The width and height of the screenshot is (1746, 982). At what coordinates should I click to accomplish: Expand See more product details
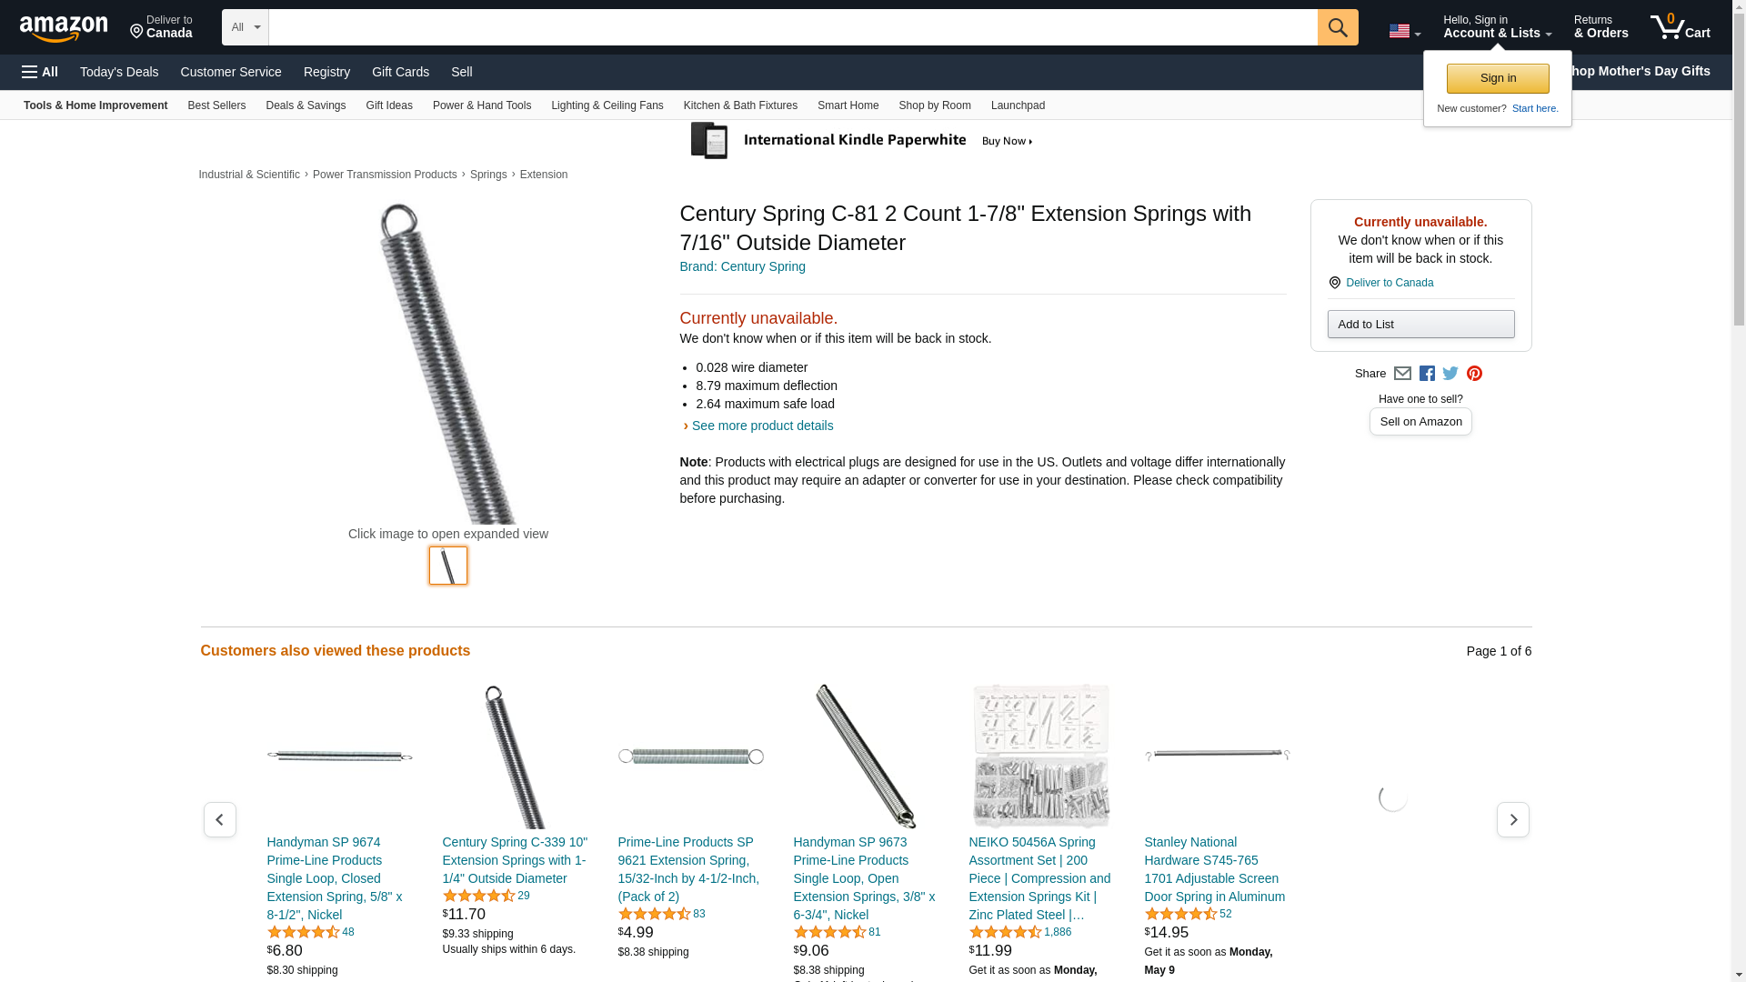761,426
